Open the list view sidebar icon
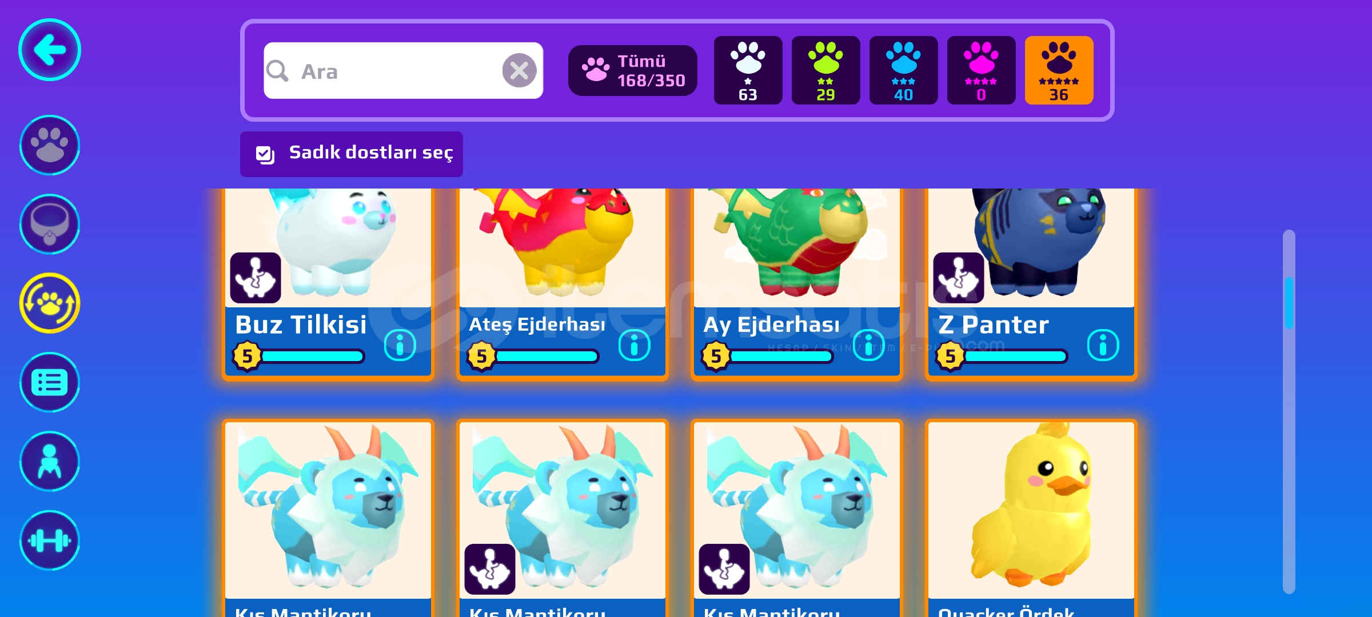Viewport: 1372px width, 617px height. coord(50,382)
